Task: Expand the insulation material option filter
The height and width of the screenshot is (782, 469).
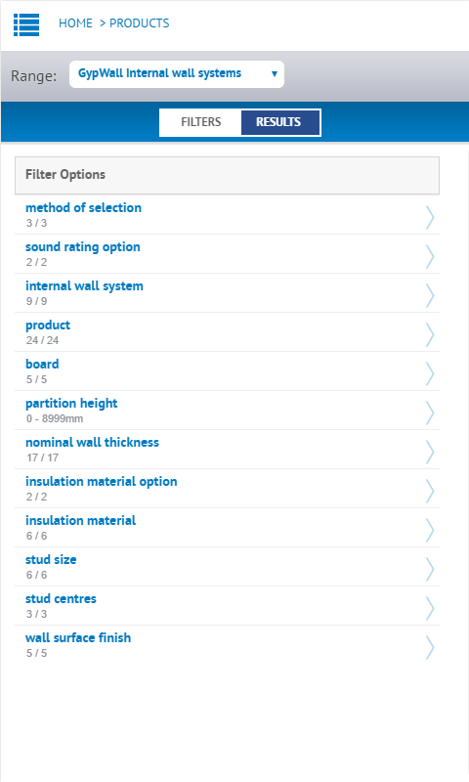Action: (x=228, y=488)
